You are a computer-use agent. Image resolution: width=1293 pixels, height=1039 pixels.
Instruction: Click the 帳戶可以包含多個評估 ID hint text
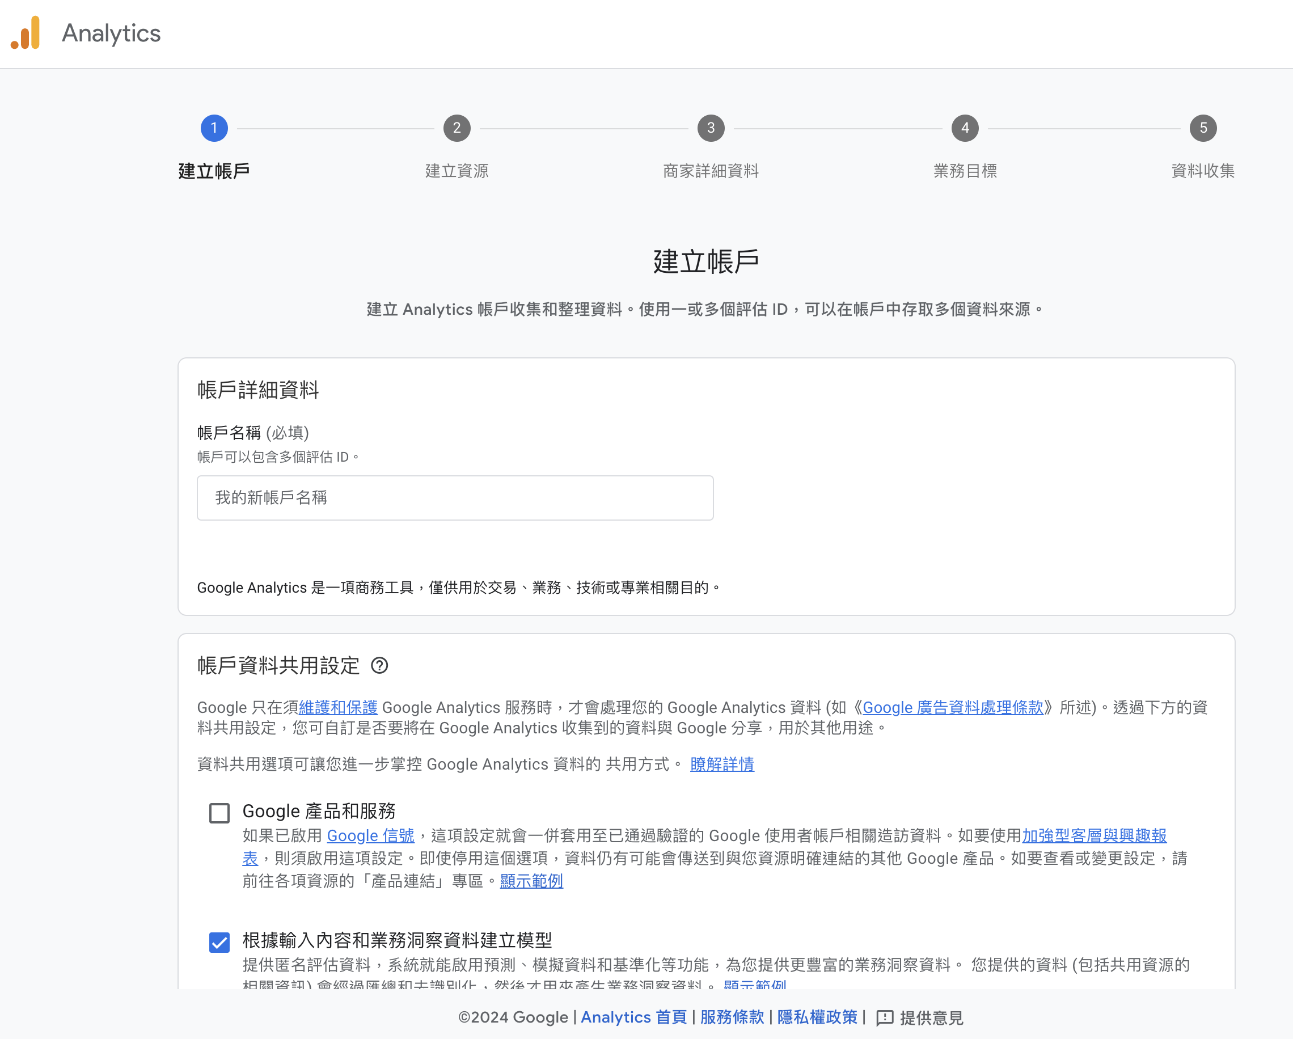pos(279,457)
